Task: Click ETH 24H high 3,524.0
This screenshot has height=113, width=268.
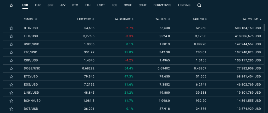Action: tap(164, 36)
